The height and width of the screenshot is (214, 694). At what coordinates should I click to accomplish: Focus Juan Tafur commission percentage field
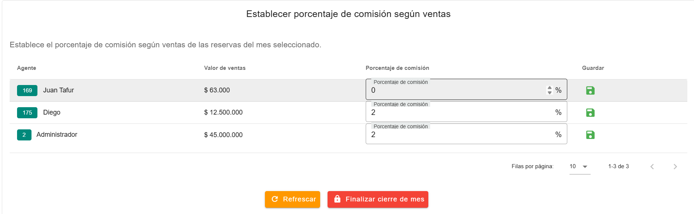tap(456, 91)
